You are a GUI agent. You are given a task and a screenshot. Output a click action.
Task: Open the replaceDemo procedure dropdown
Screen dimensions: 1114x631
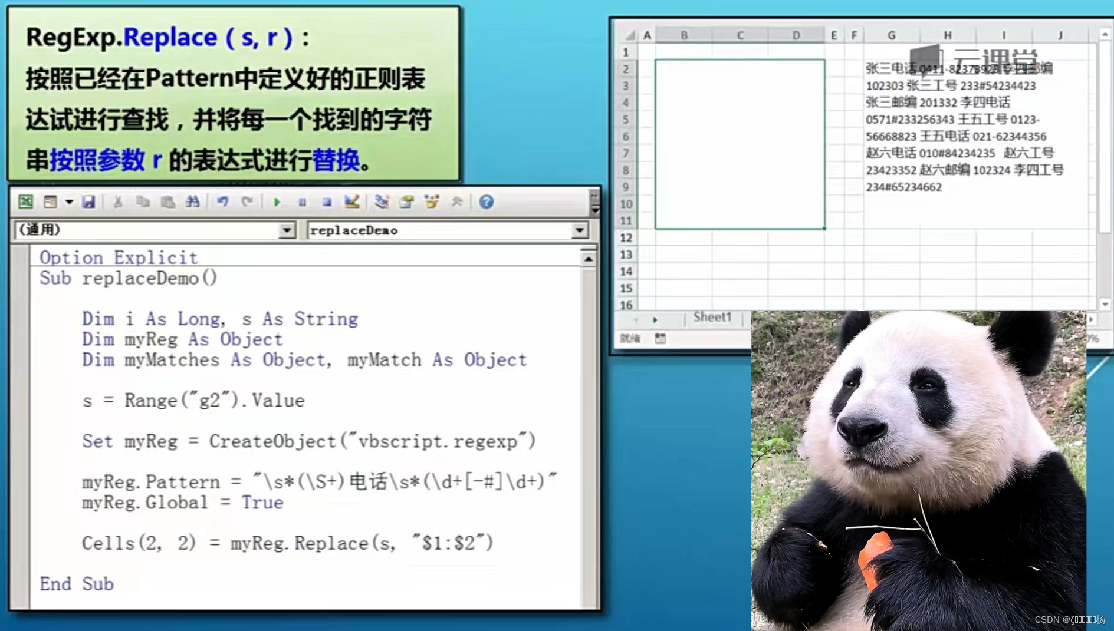[580, 230]
